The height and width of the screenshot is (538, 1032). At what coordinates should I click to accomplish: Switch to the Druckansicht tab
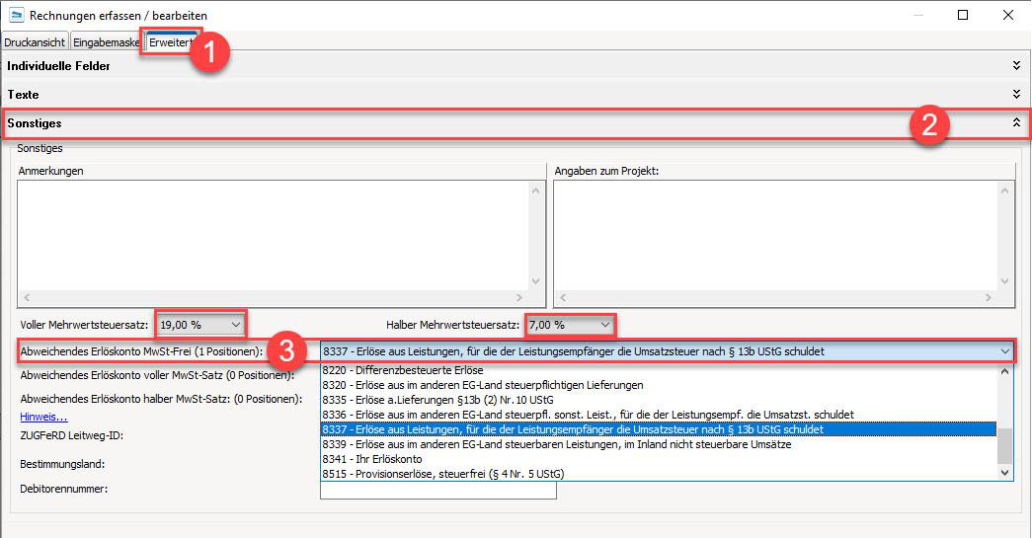pos(35,42)
